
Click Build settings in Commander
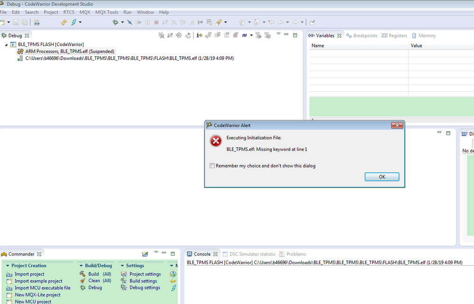(143, 281)
